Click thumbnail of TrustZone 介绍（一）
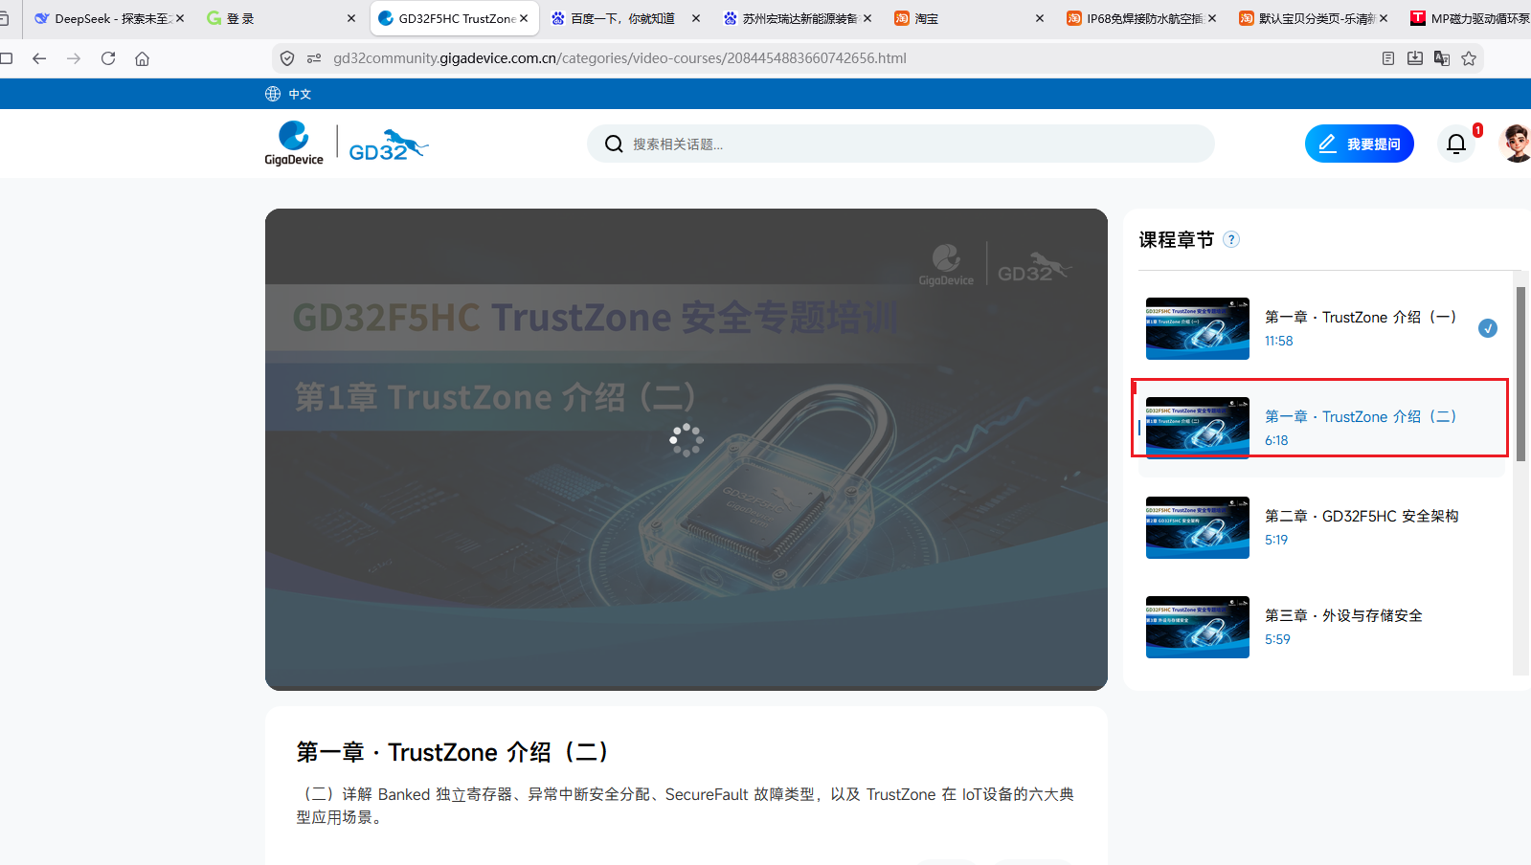Viewport: 1531px width, 865px height. tap(1198, 328)
